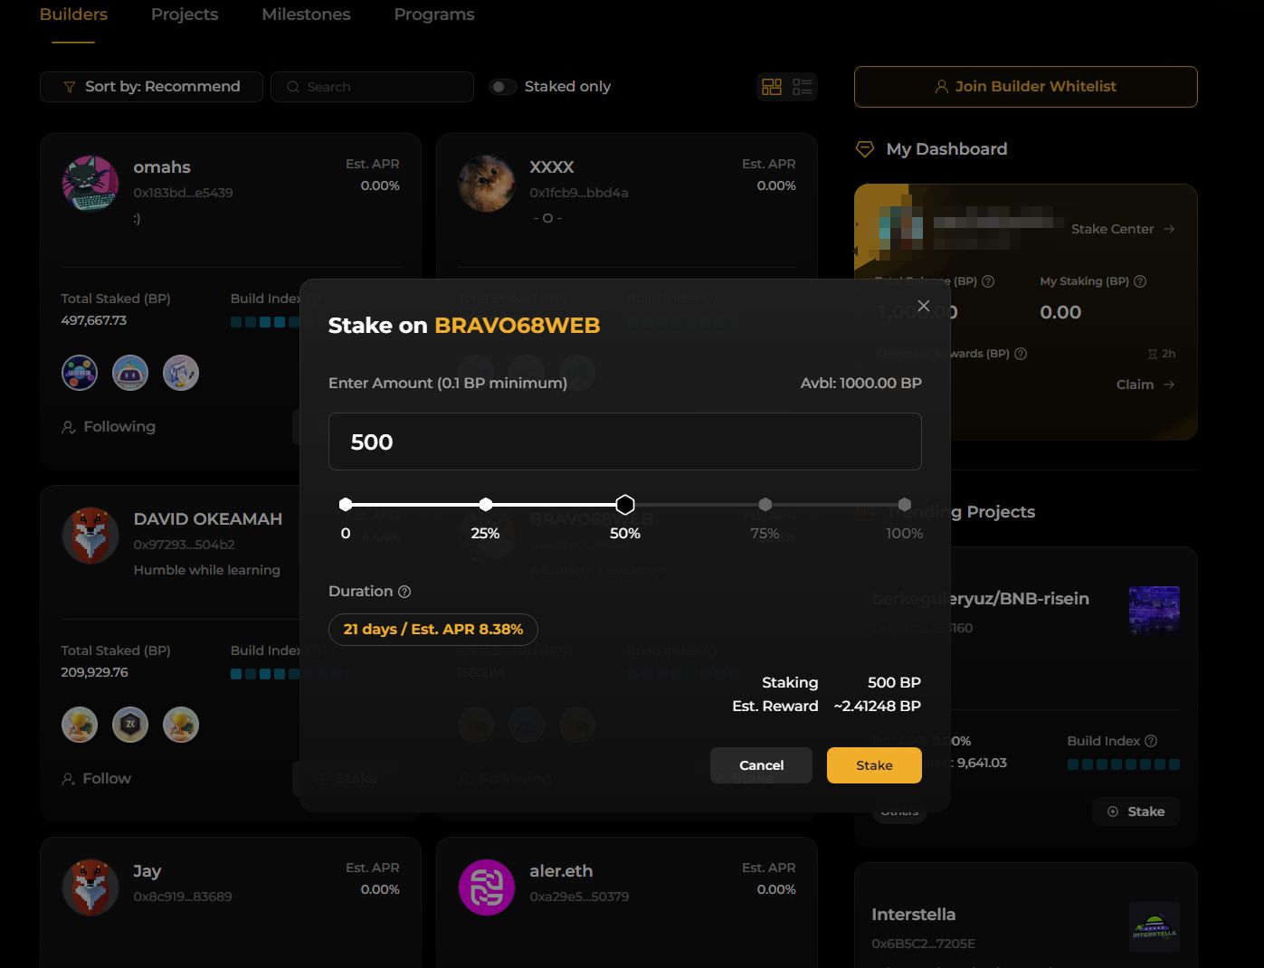Open Interstella project title

tap(914, 915)
